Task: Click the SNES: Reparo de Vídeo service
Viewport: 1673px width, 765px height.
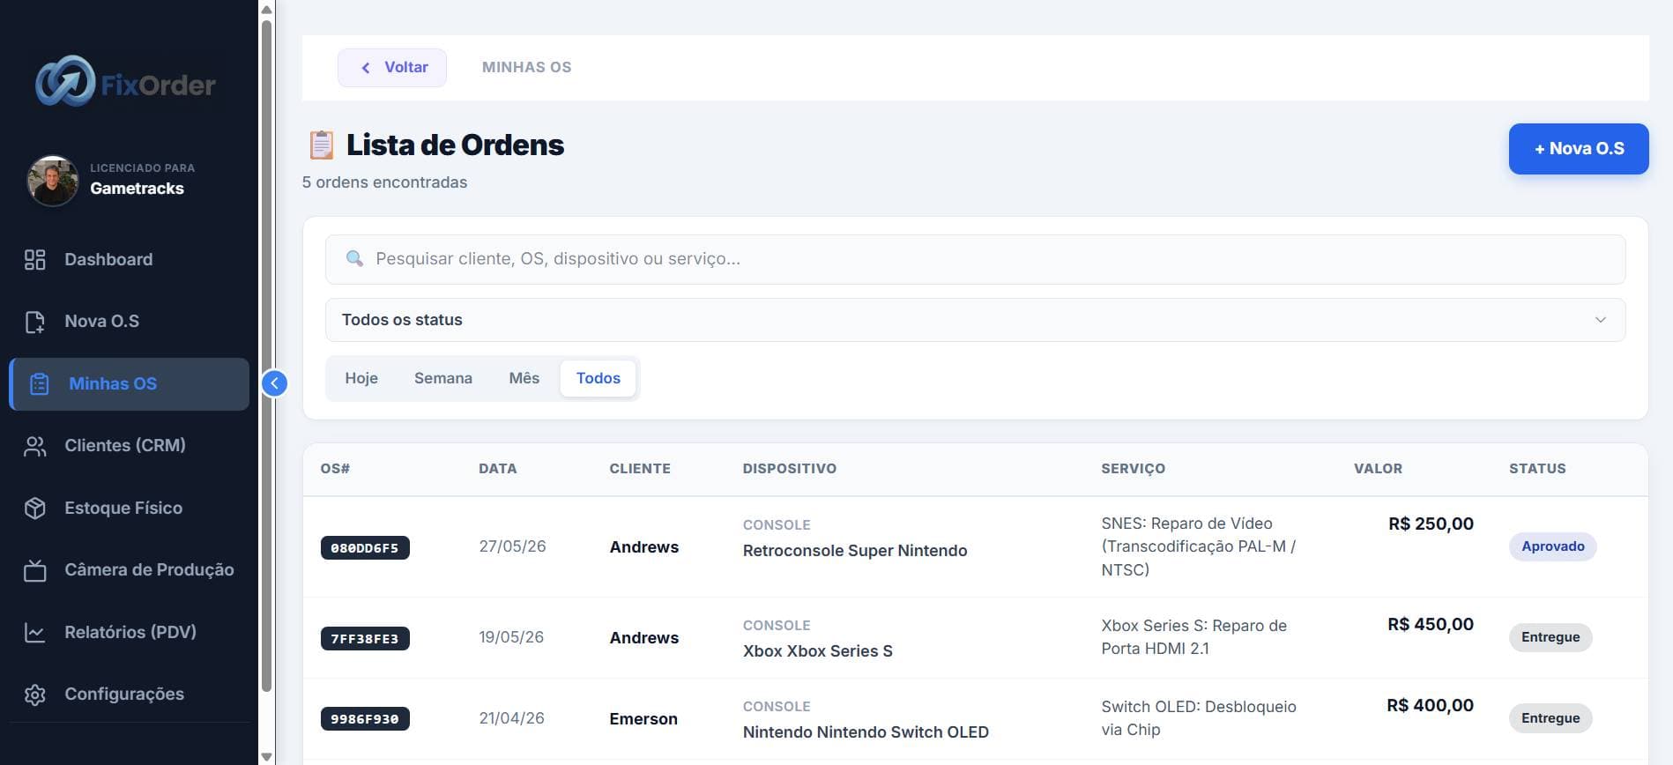Action: (1198, 546)
